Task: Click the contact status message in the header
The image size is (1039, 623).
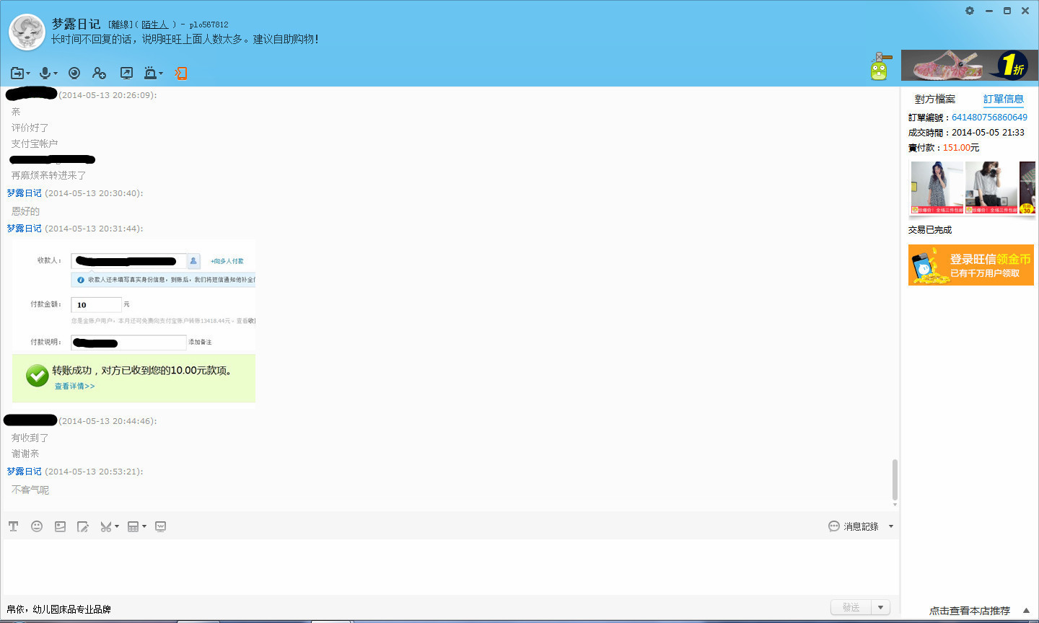Action: (x=185, y=39)
